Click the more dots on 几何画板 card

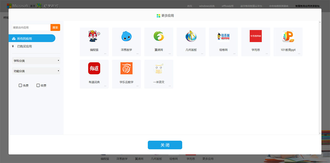click(202, 54)
